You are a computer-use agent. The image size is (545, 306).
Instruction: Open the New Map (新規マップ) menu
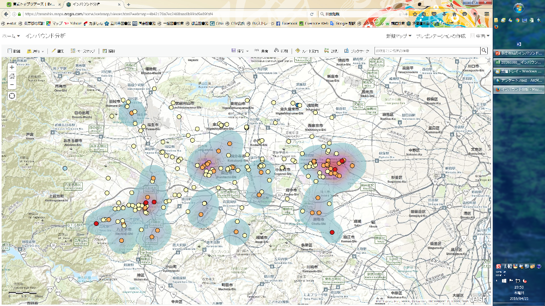pyautogui.click(x=398, y=36)
